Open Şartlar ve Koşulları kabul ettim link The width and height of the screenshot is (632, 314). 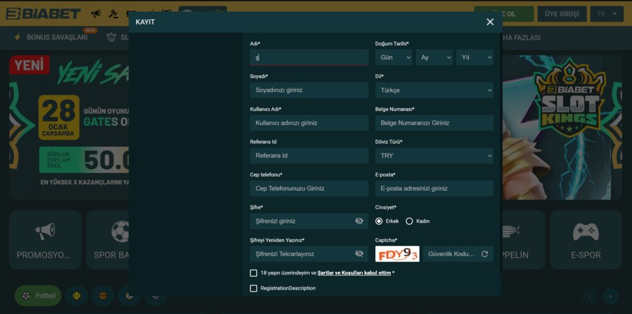point(354,273)
